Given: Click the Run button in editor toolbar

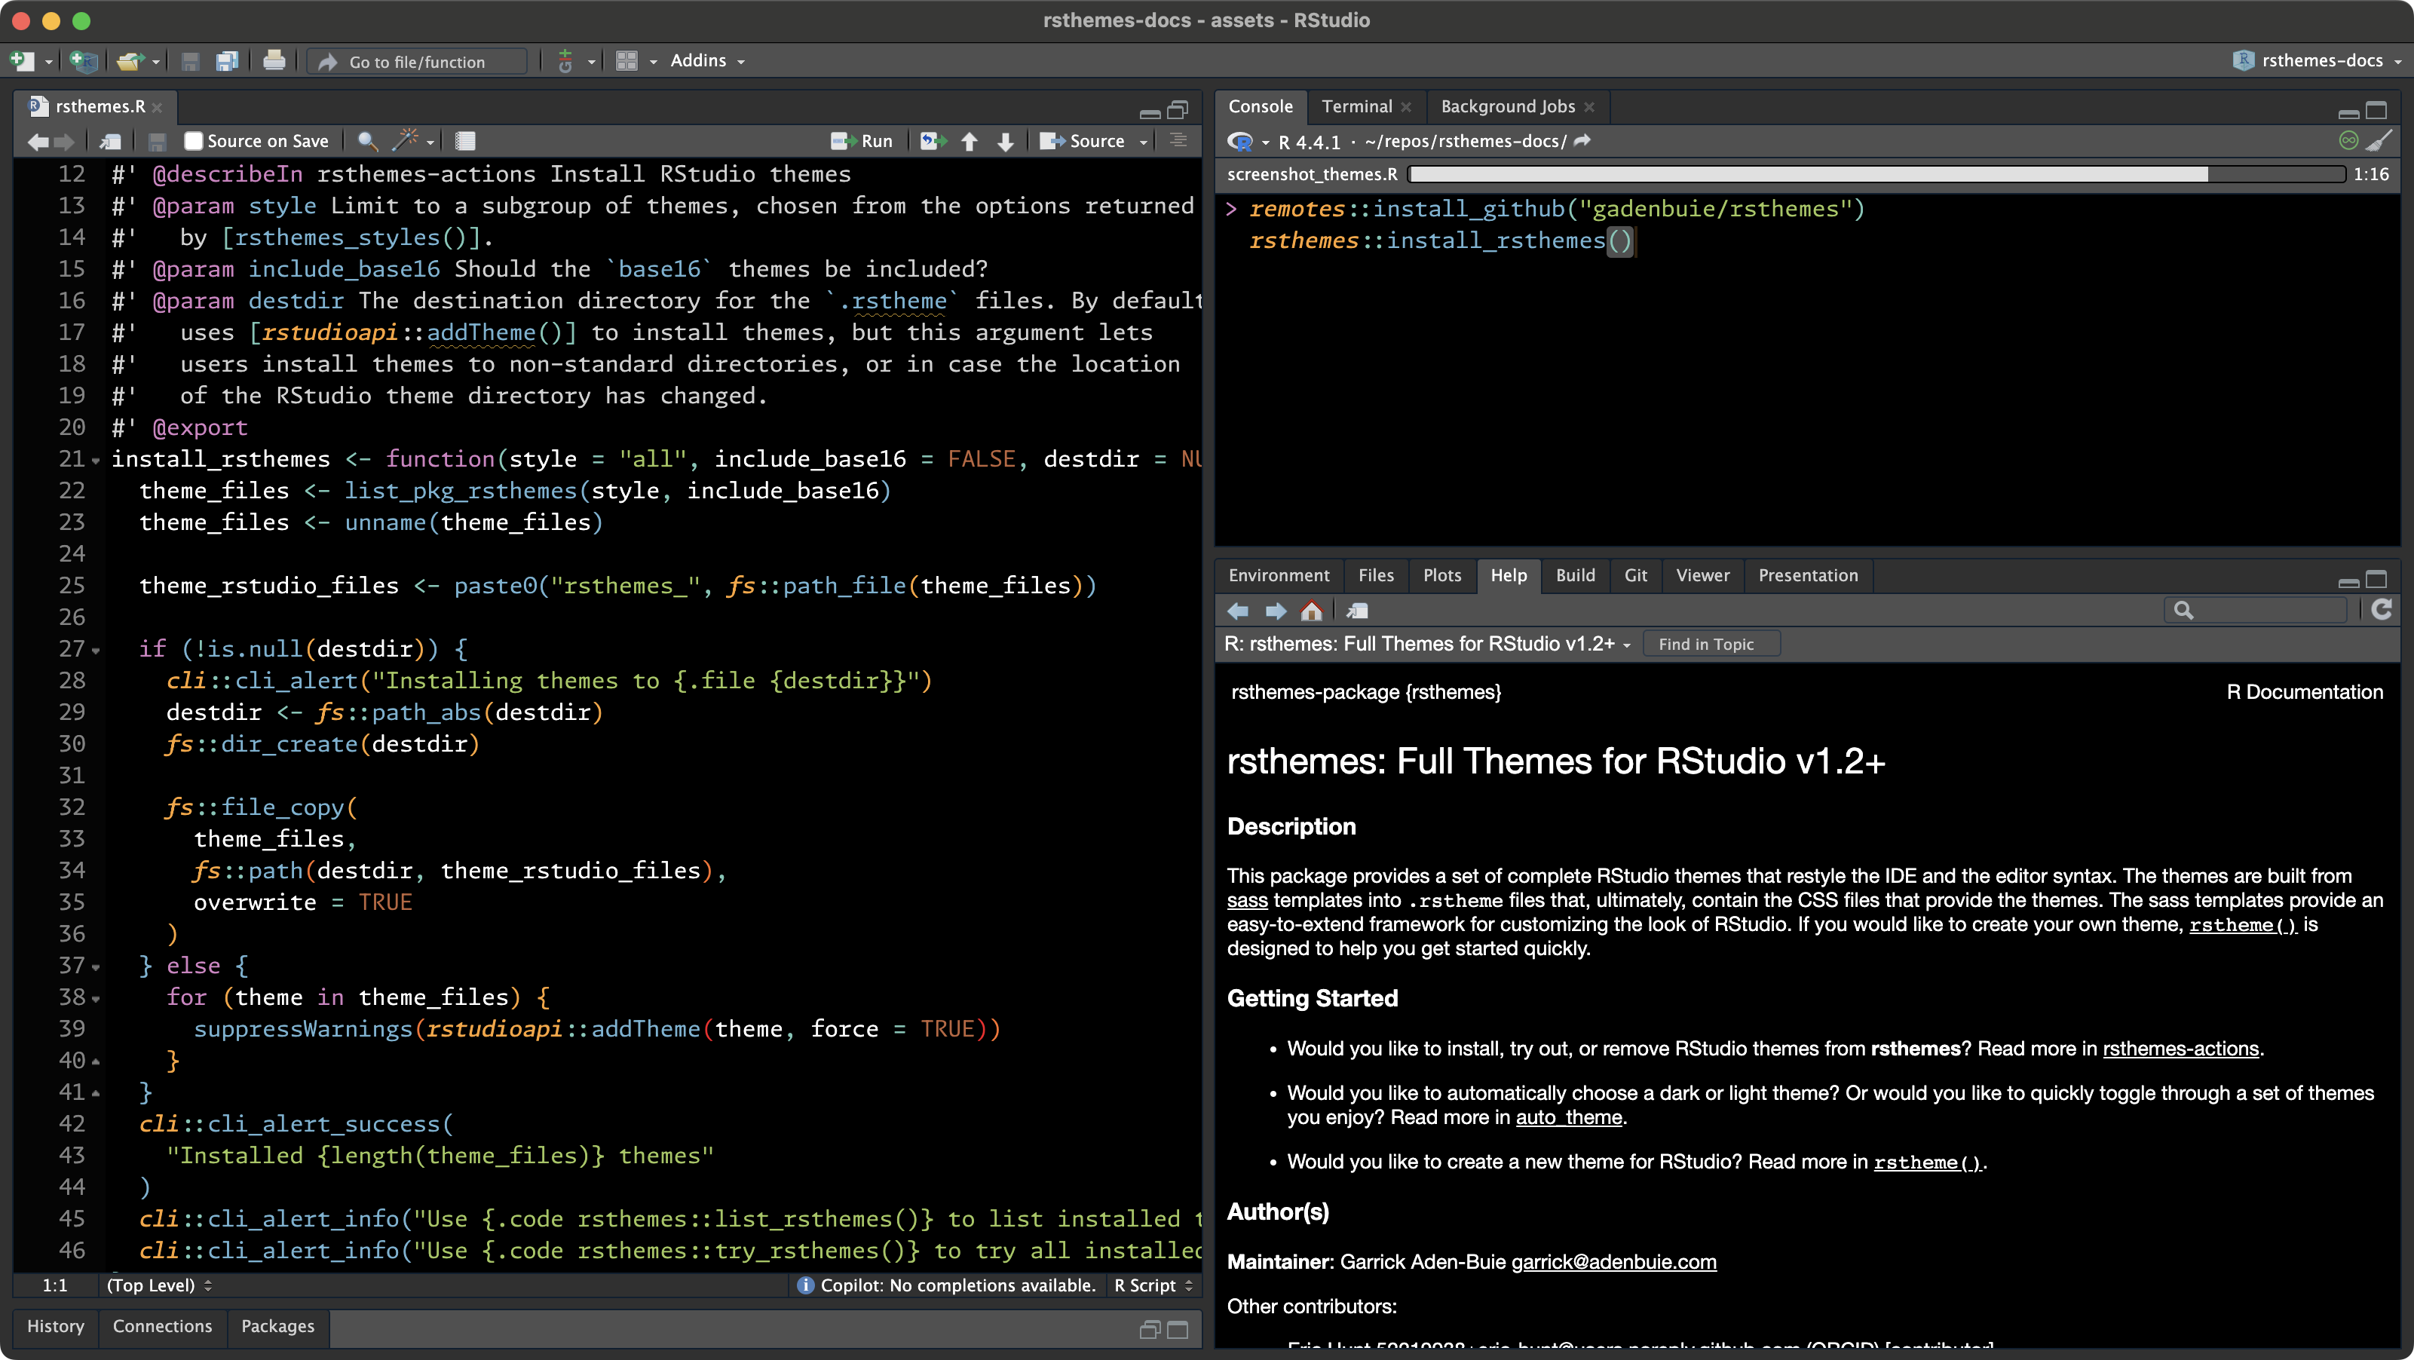Looking at the screenshot, I should tap(862, 140).
